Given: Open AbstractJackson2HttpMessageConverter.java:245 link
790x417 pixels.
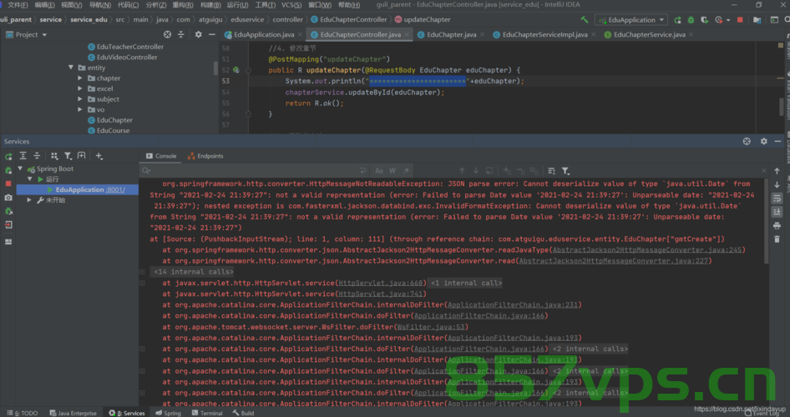Looking at the screenshot, I should (647, 250).
